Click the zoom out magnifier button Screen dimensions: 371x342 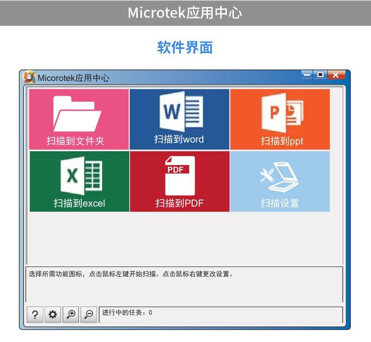[89, 315]
